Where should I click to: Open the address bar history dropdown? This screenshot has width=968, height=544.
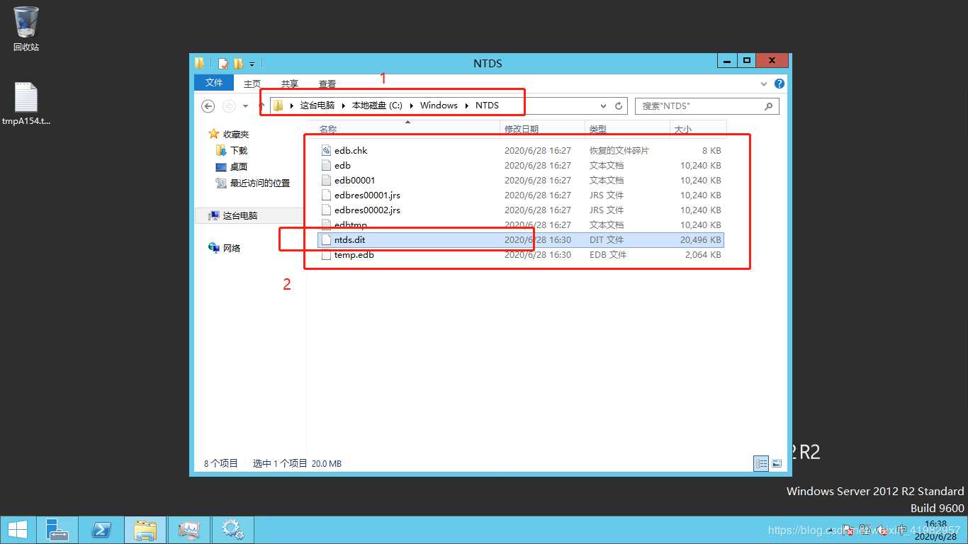coord(603,106)
